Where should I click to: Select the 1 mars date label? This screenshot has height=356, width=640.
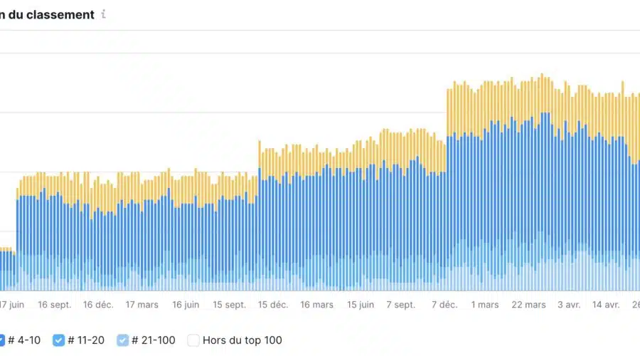tap(485, 305)
